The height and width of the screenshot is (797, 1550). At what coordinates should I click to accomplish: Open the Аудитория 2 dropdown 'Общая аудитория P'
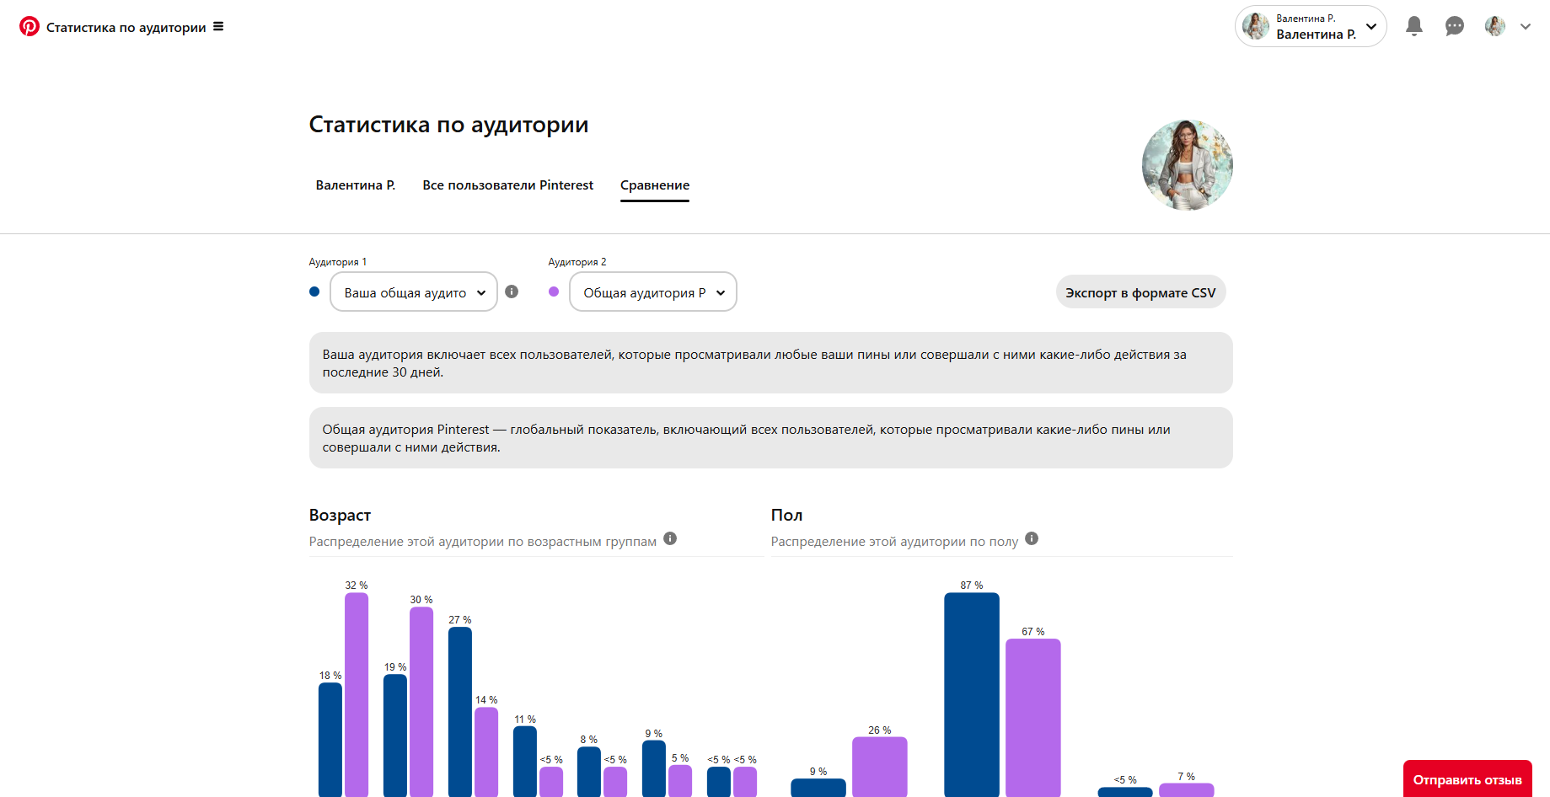[x=653, y=292]
